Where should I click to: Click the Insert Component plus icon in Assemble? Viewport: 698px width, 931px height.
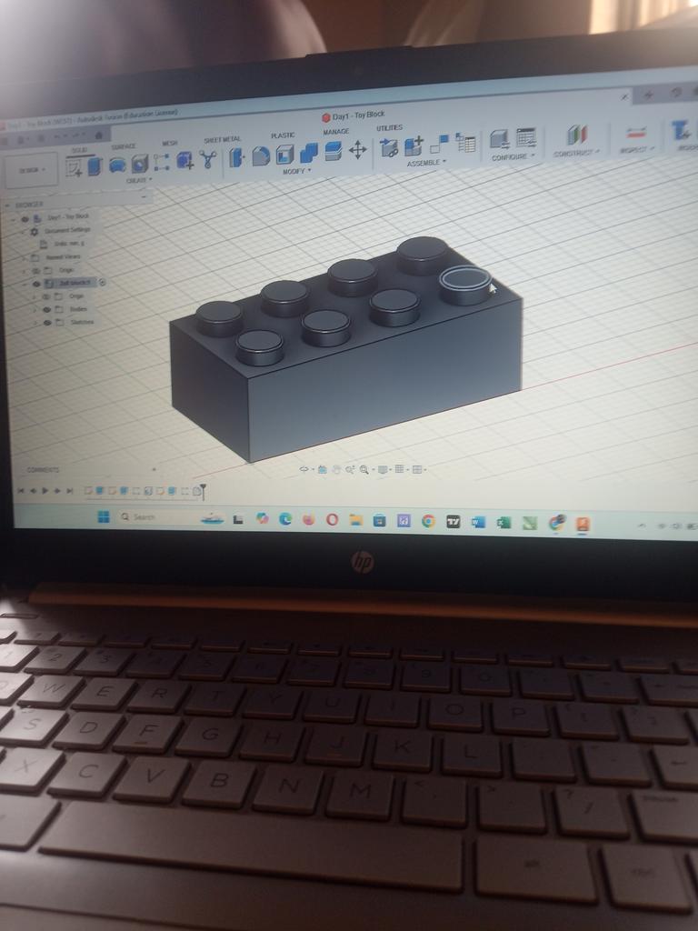point(414,145)
